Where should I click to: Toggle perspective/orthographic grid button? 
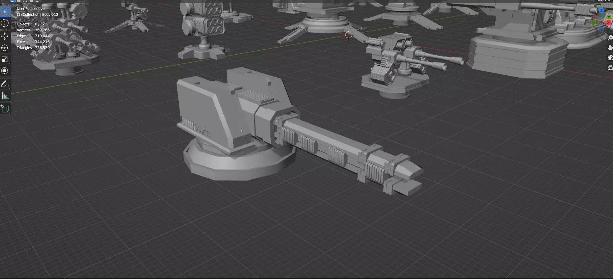pyautogui.click(x=610, y=67)
